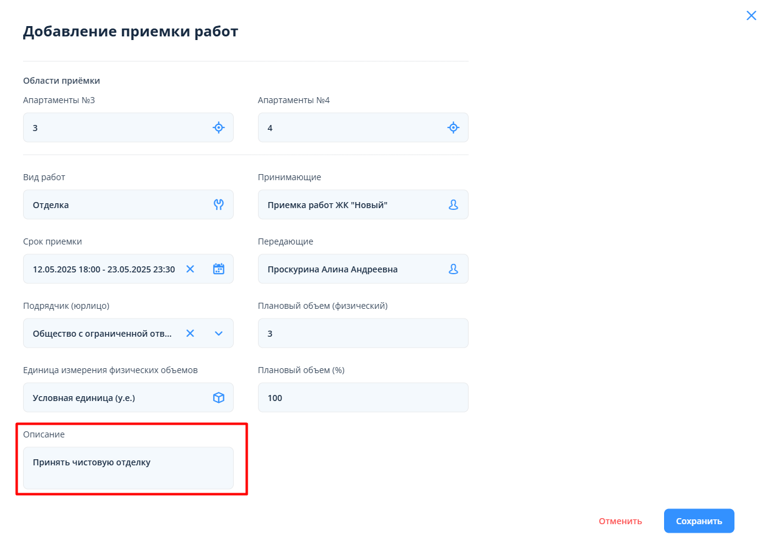This screenshot has height=543, width=763.
Task: Click the locate icon in Апартаменты №4 field
Action: click(x=453, y=127)
